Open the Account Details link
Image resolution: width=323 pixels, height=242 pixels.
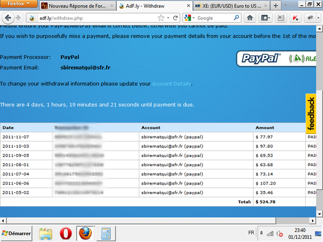click(171, 84)
